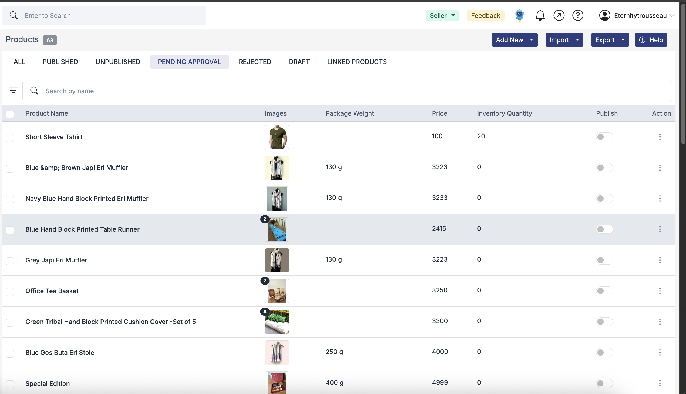The image size is (686, 394).
Task: Switch to the REJECTED tab
Action: tap(255, 62)
